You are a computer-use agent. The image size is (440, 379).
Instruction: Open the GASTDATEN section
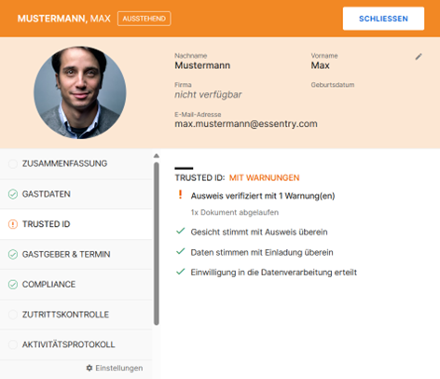pos(76,194)
